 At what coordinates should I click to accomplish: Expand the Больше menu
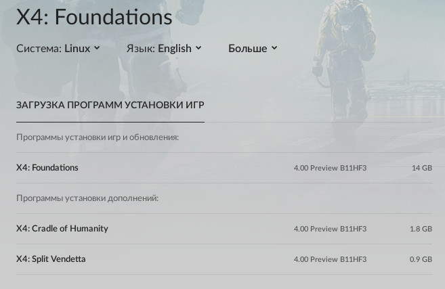tap(253, 48)
